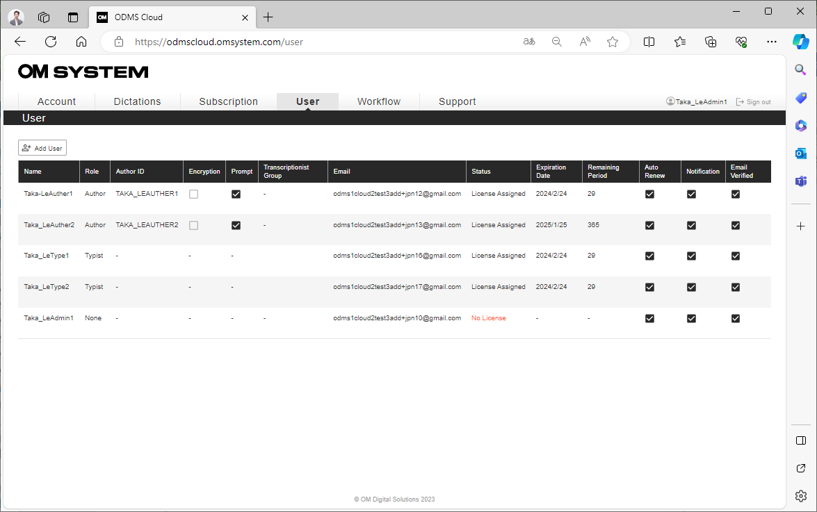This screenshot has width=817, height=512.
Task: Enable split screen view in the toolbar
Action: [x=649, y=42]
